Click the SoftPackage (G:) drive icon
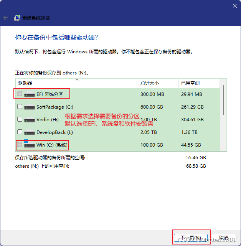 tap(30, 107)
